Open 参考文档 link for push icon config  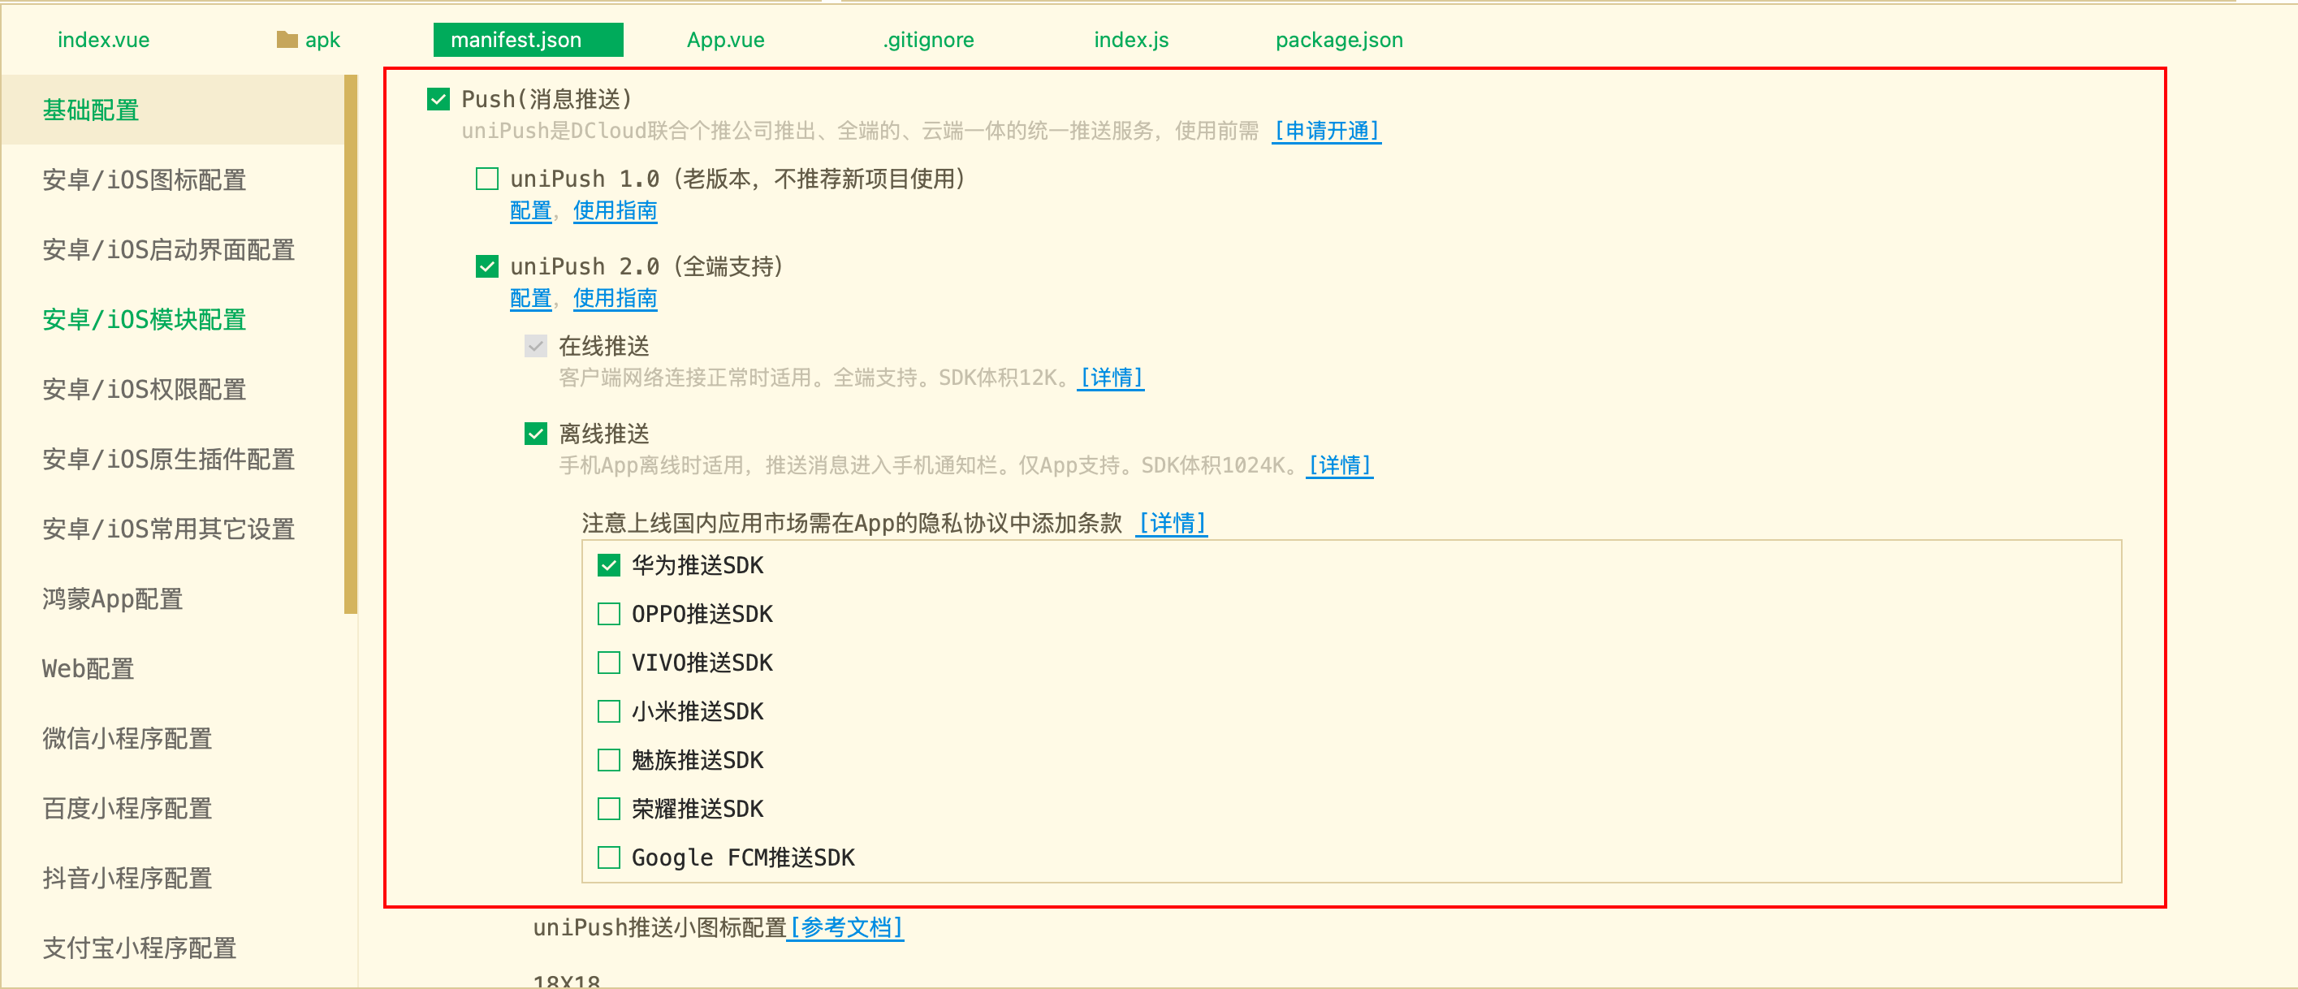point(844,927)
